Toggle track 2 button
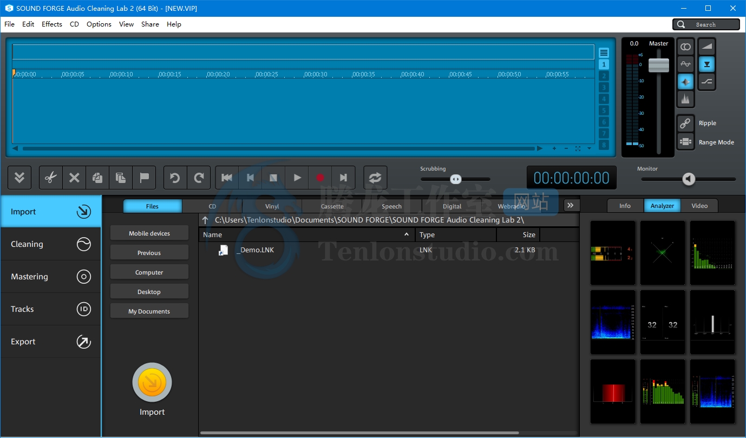The image size is (746, 438). click(604, 76)
